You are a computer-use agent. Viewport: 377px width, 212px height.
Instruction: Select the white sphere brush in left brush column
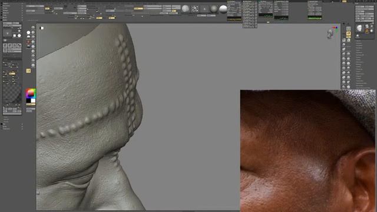coord(28,32)
